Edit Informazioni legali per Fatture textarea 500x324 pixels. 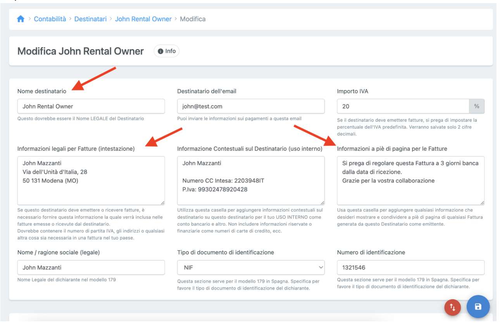click(91, 181)
